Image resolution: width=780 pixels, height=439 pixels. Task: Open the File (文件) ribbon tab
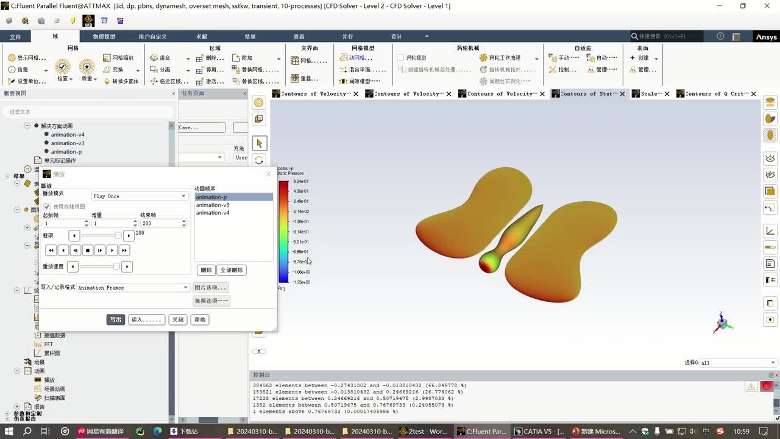pos(15,37)
